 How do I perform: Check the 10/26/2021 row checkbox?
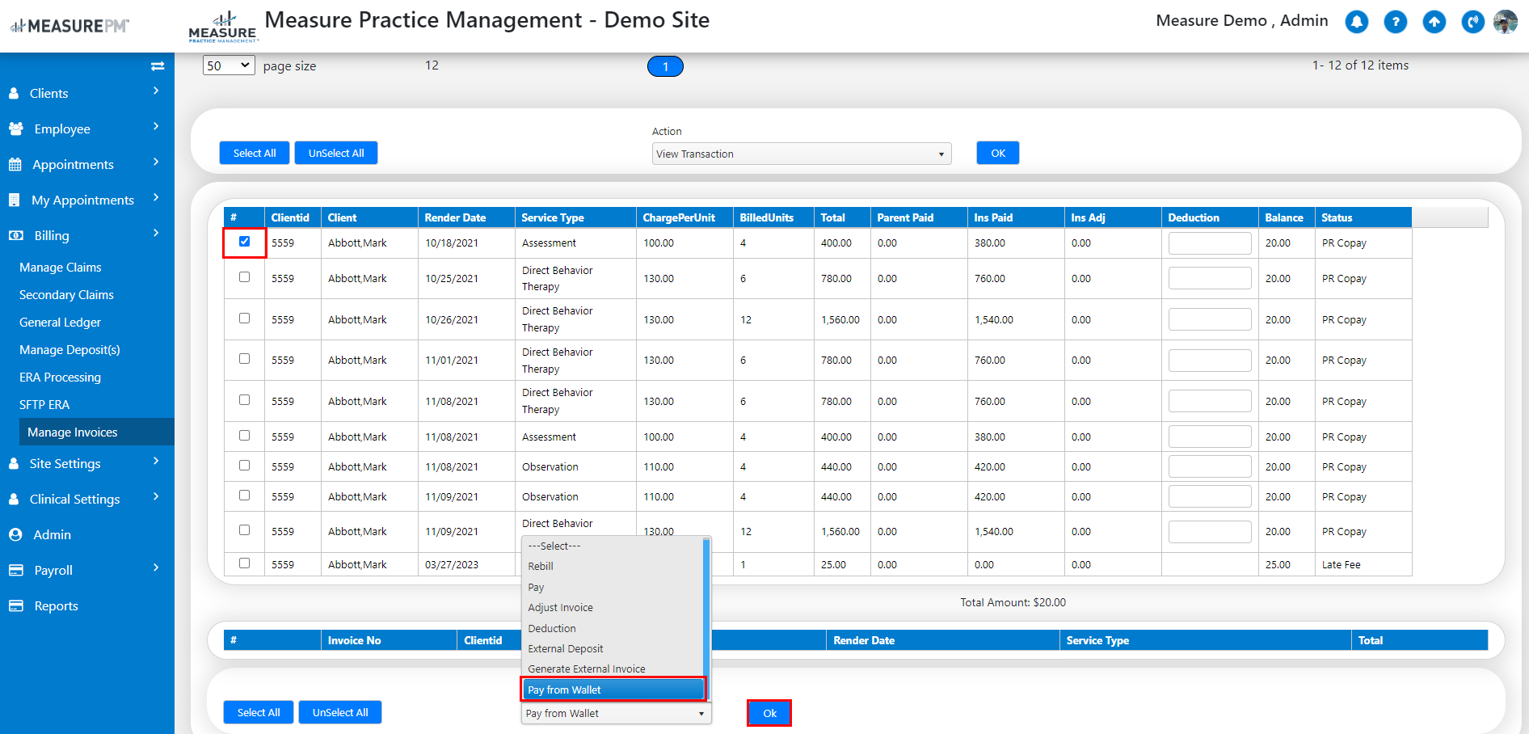(x=244, y=318)
